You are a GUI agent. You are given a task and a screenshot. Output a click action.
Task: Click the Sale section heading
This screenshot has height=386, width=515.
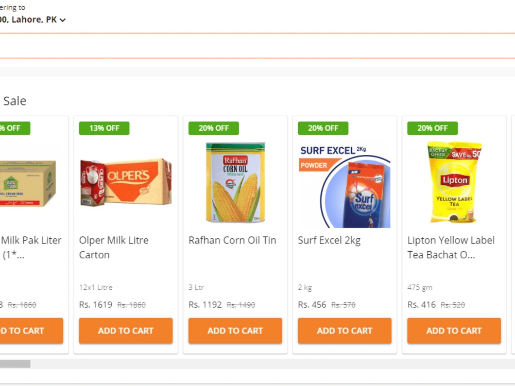(14, 100)
